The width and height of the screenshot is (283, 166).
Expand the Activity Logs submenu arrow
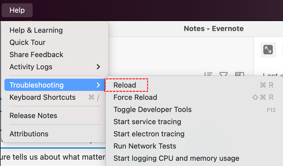[98, 67]
